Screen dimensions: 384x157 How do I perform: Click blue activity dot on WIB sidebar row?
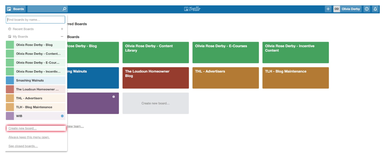(62, 116)
